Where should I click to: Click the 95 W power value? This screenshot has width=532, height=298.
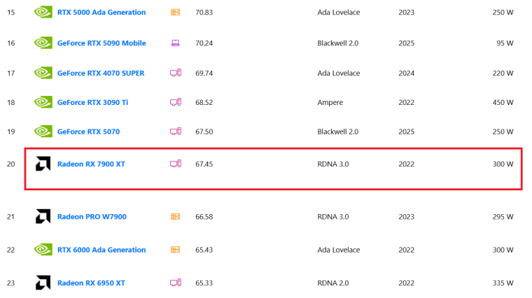tap(505, 43)
